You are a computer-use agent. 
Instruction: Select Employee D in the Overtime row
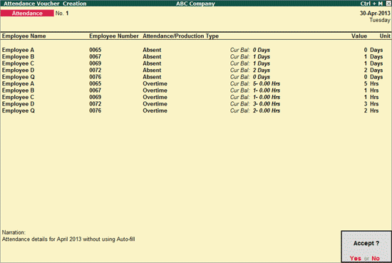18,104
